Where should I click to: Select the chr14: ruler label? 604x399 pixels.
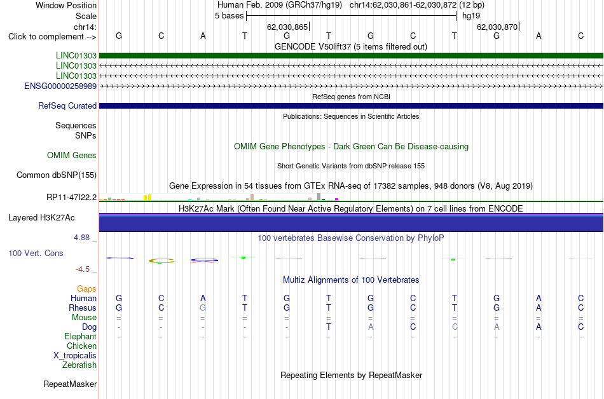point(85,27)
